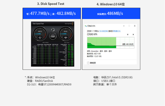
Task: Open the Disk Speed Test settings gear
Action: coord(53,29)
